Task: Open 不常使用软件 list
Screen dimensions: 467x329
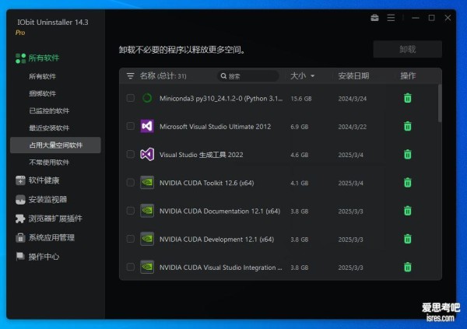Action: [49, 163]
